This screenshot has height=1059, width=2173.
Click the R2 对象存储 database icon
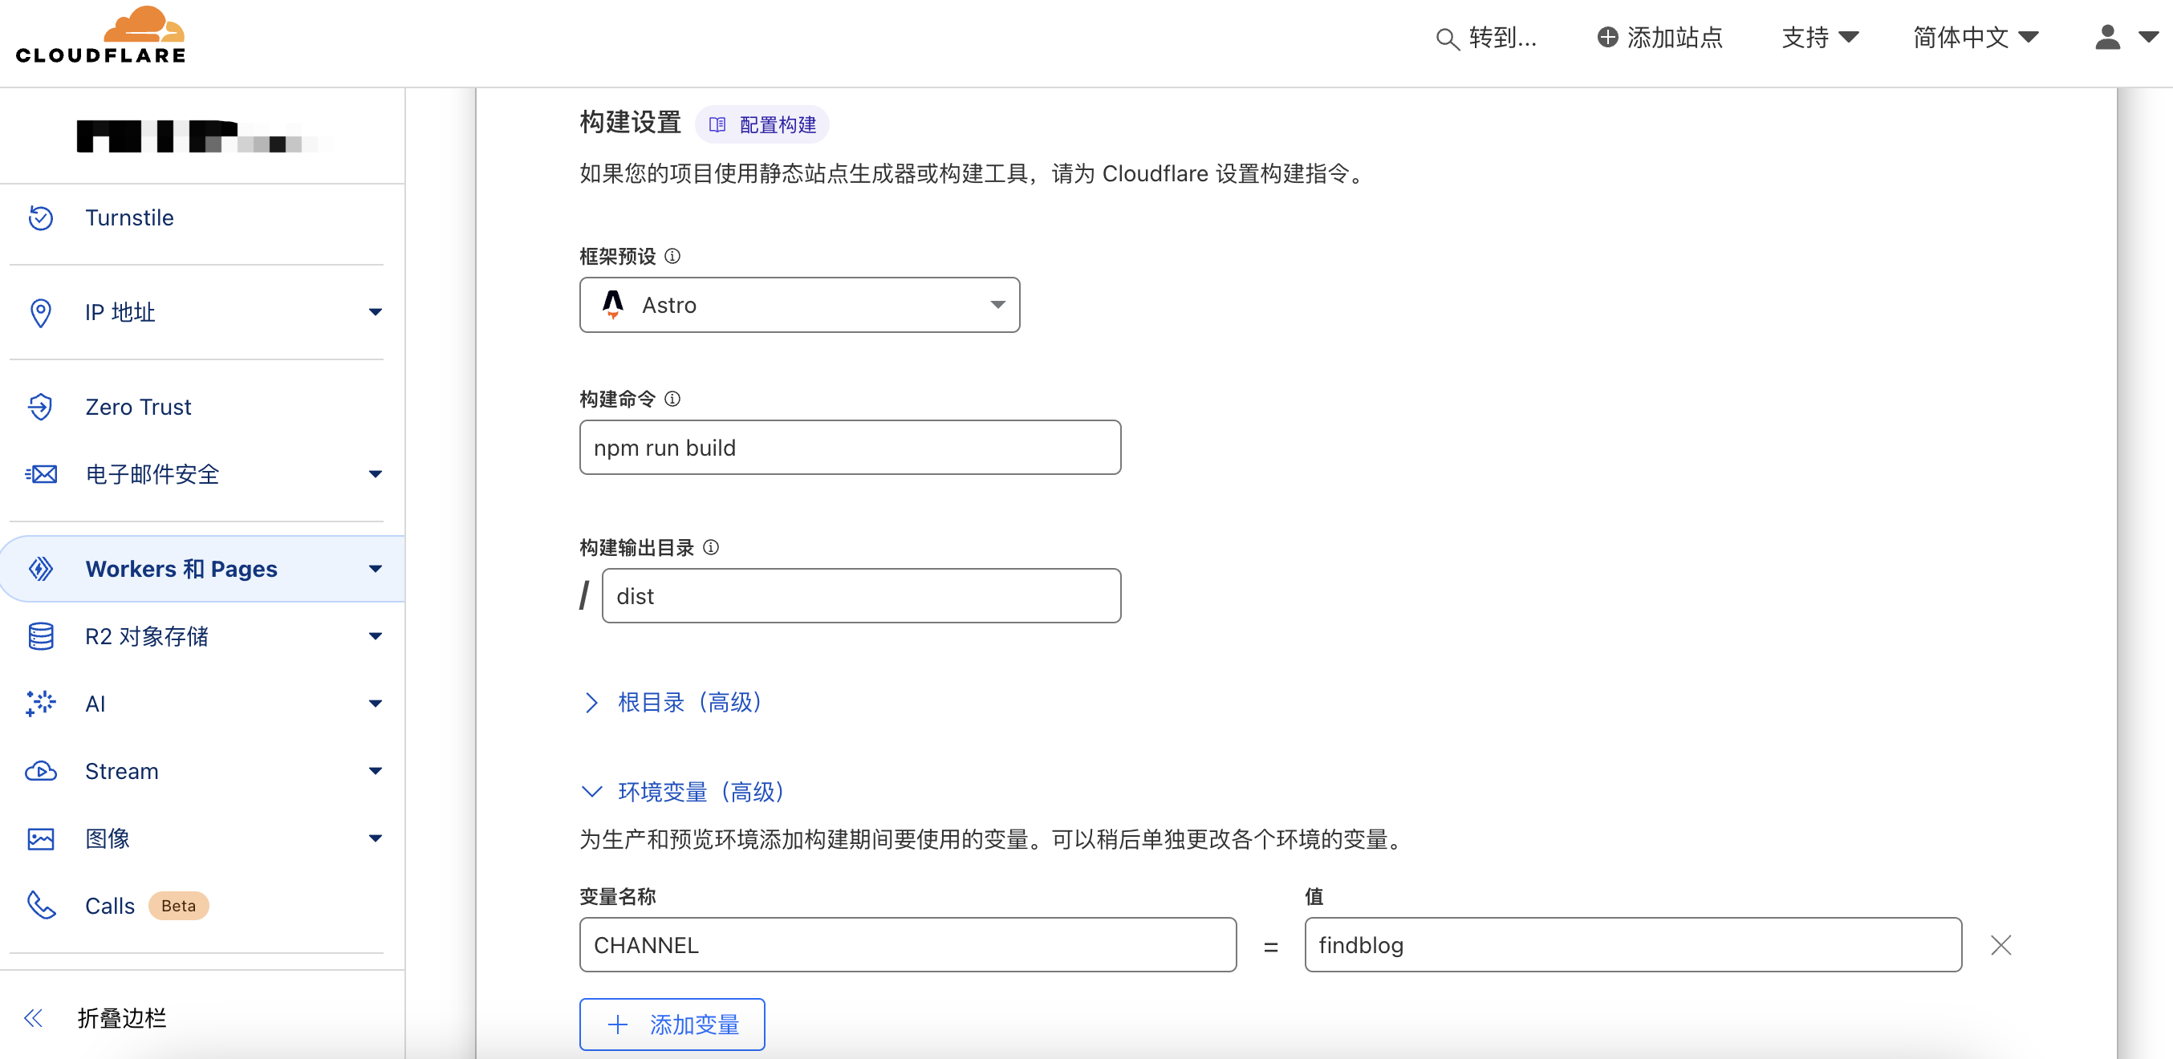(x=40, y=635)
